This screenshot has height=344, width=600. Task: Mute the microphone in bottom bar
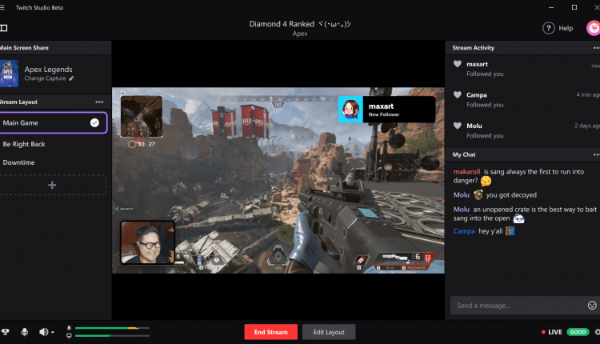coord(25,332)
